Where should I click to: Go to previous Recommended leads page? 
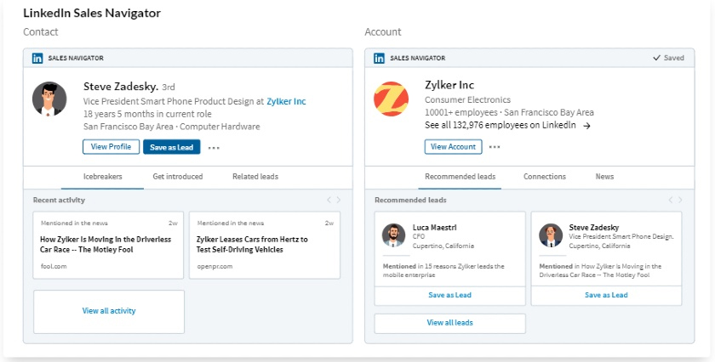[671, 200]
